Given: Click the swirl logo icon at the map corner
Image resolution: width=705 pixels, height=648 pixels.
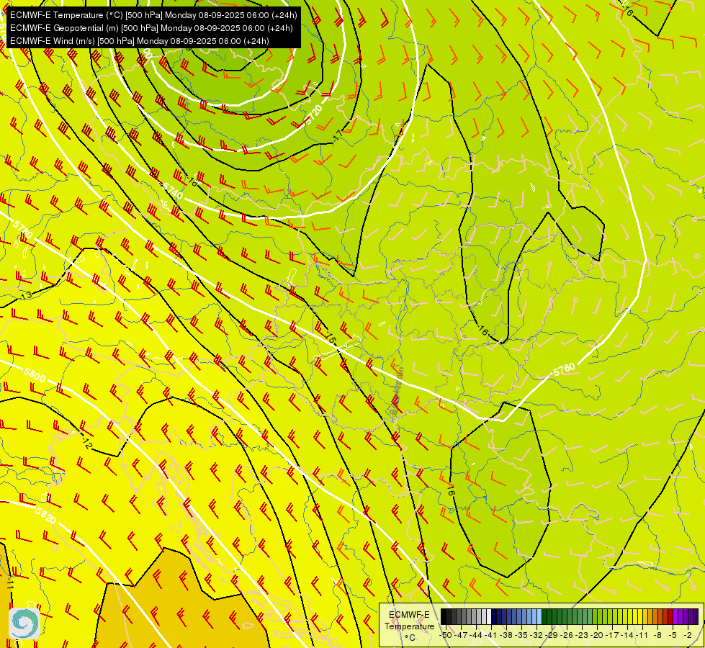Looking at the screenshot, I should (x=24, y=623).
